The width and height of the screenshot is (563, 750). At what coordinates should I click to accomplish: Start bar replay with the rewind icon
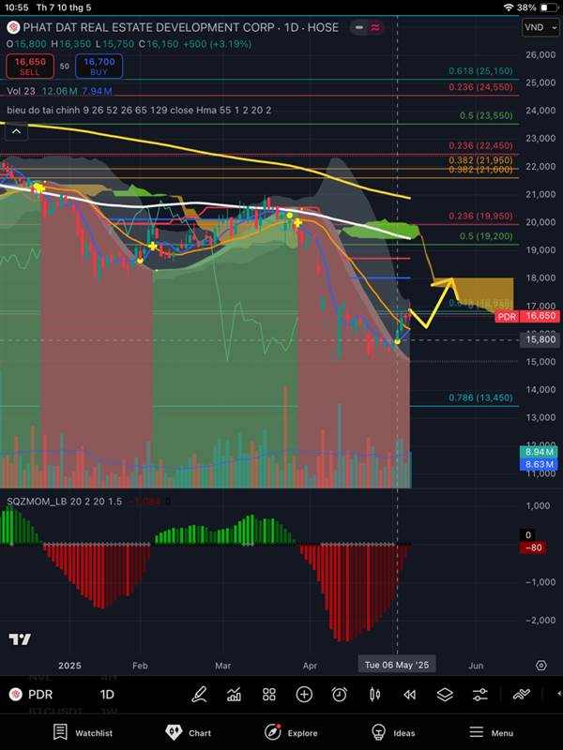point(410,695)
